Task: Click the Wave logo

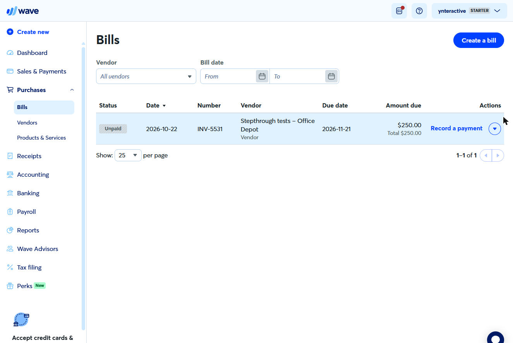Action: [22, 11]
